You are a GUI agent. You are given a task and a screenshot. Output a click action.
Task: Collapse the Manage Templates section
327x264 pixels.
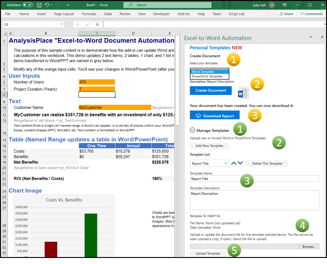tap(192, 130)
